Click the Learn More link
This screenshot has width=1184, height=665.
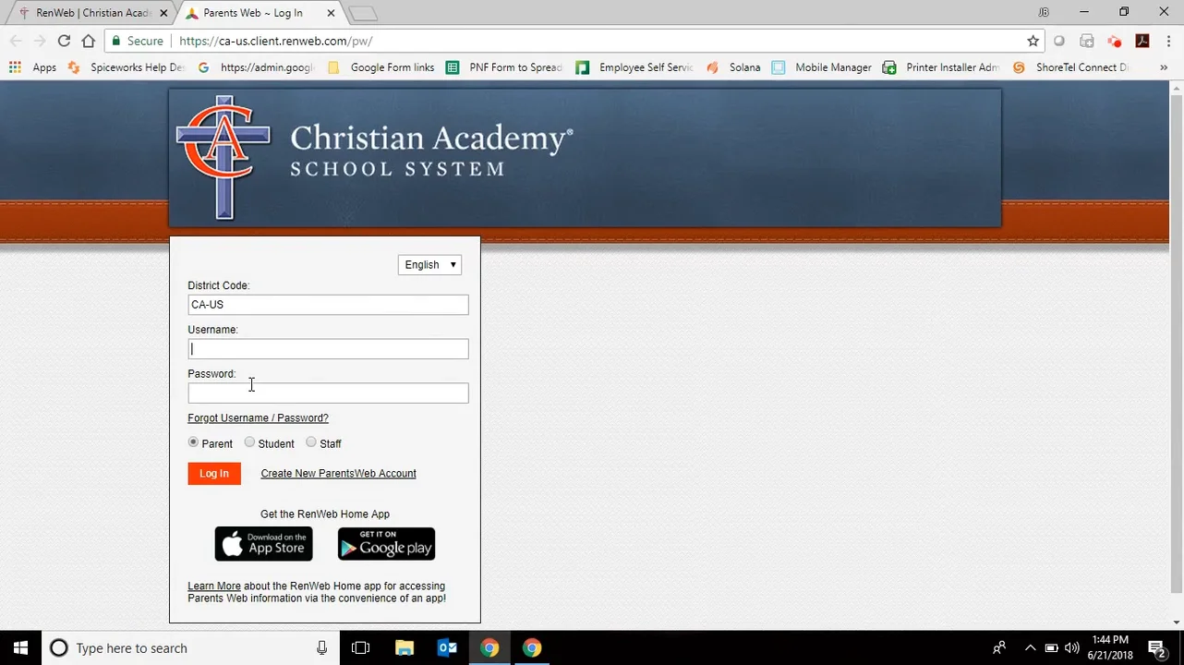pyautogui.click(x=214, y=586)
